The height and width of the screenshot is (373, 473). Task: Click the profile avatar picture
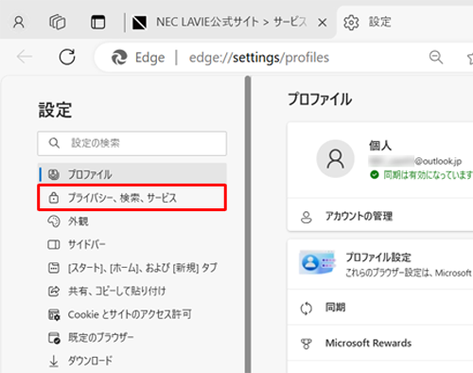tap(335, 159)
